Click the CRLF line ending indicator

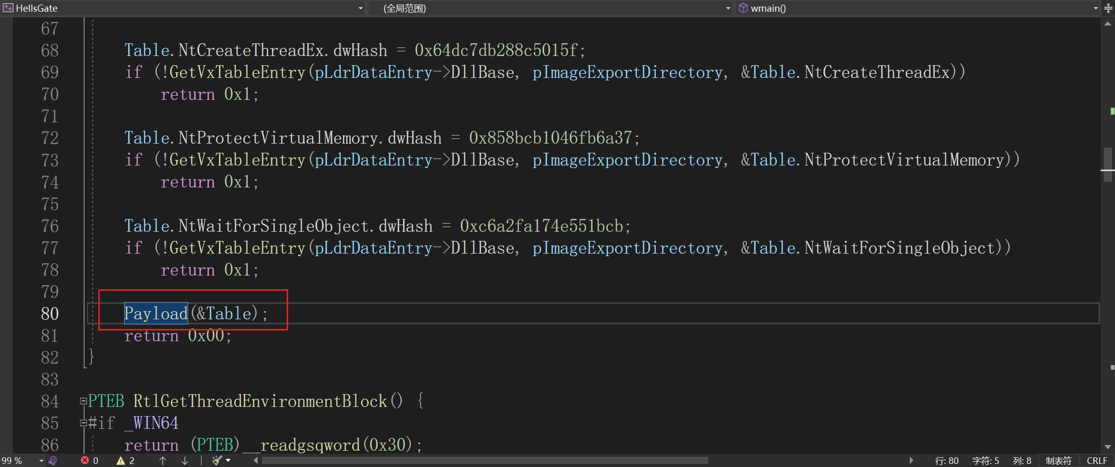pos(1097,461)
